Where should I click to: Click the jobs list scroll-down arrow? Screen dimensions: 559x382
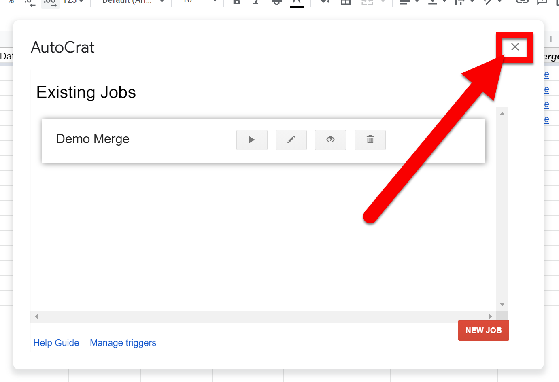coord(502,304)
